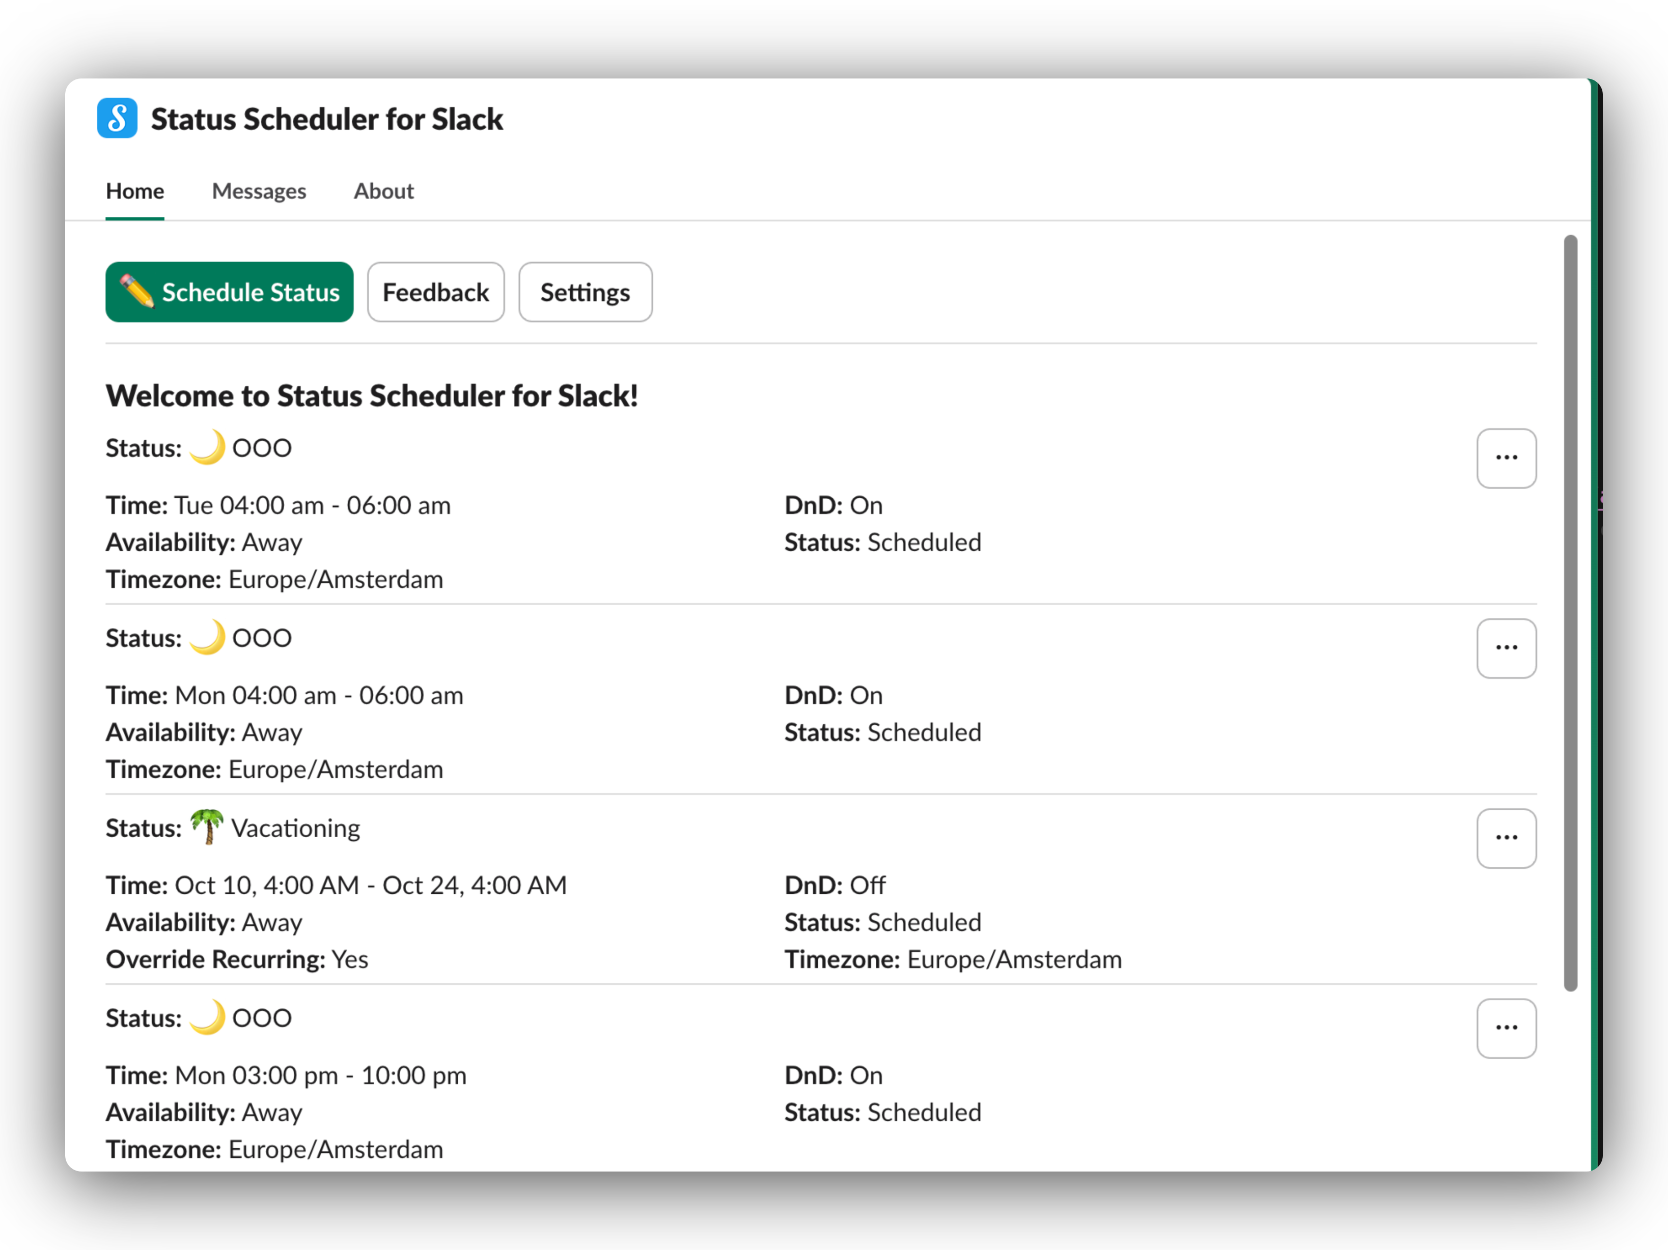Viewport: 1668px width, 1250px height.
Task: Open three-dot menu for Vacationing status
Action: tap(1506, 838)
